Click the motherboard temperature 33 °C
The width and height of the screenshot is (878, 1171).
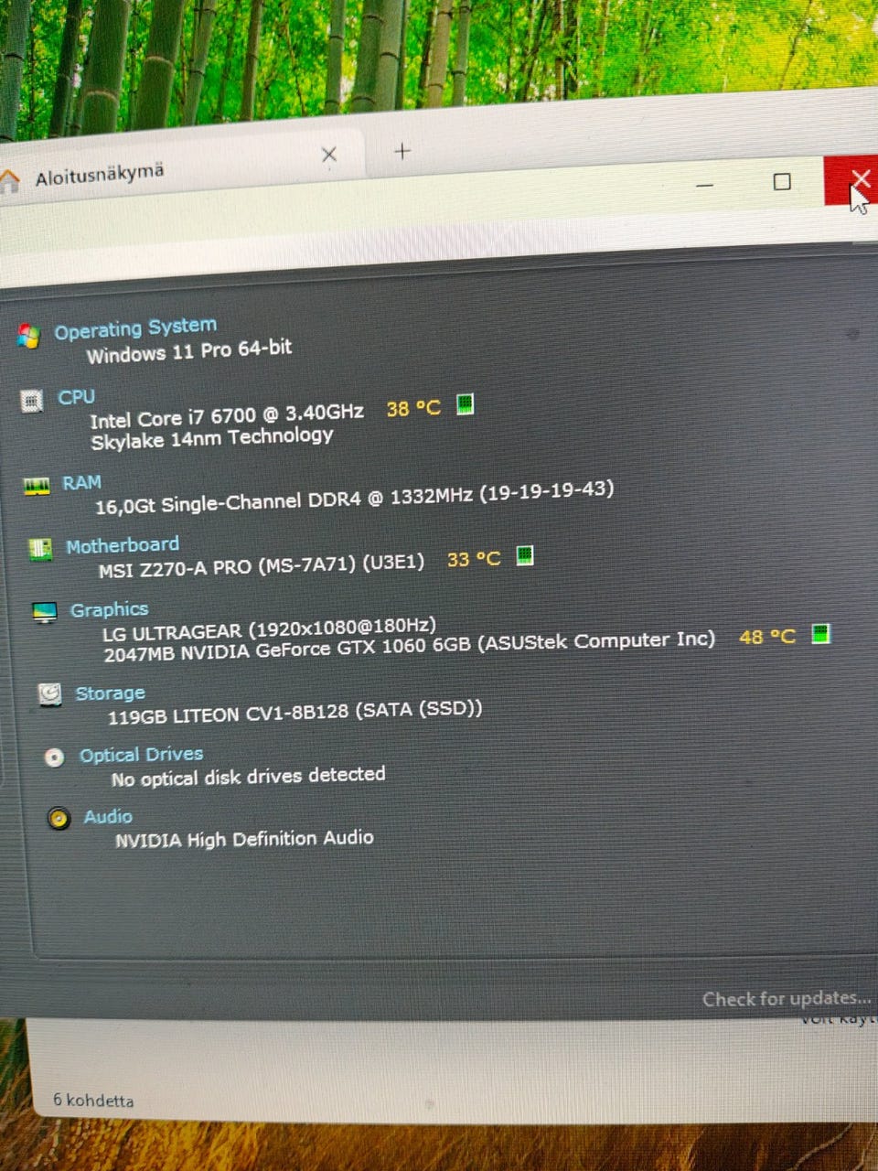pos(474,559)
